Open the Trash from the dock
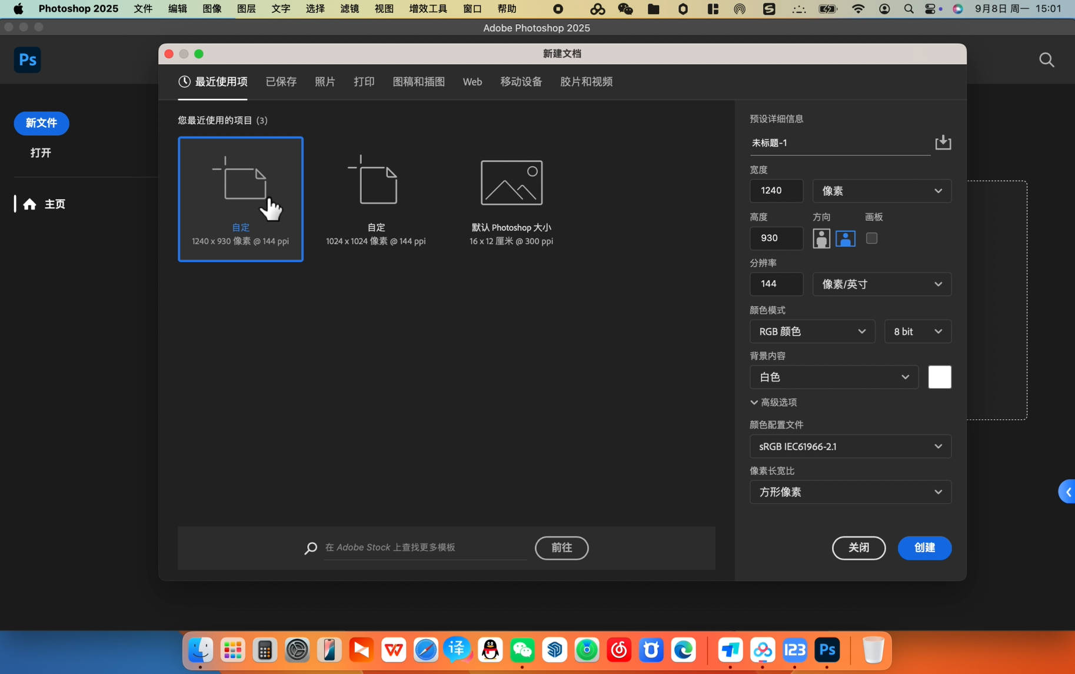Screen dimensions: 1075x674 (873, 650)
